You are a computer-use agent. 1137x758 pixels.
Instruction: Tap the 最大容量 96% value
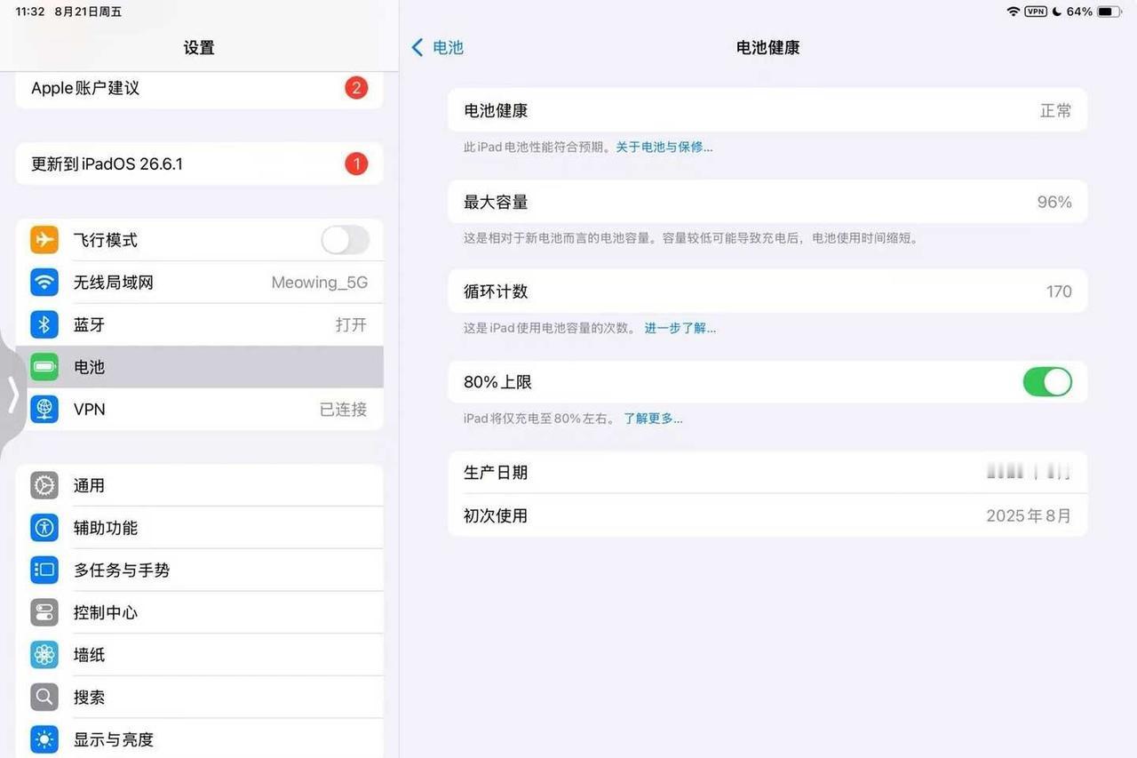pos(1054,202)
